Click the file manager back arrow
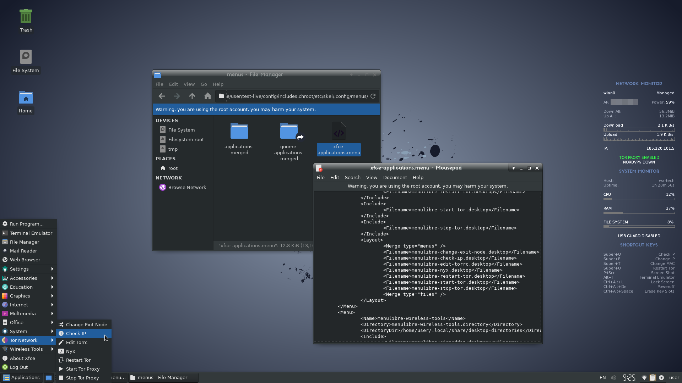Image resolution: width=682 pixels, height=383 pixels. (x=162, y=96)
